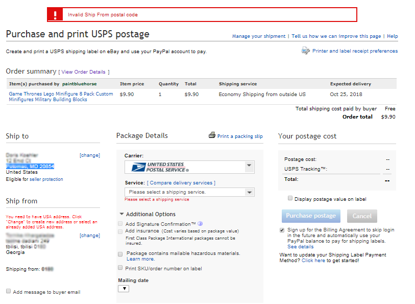The width and height of the screenshot is (415, 304).
Task: Click the Purchase postage button
Action: point(311,216)
